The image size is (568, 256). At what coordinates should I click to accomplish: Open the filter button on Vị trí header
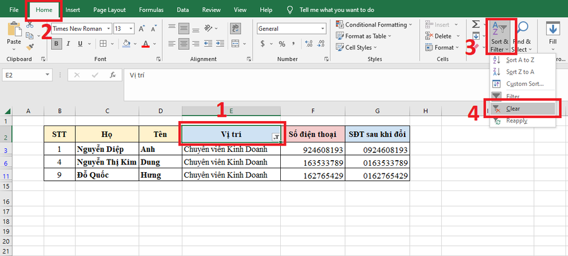(x=276, y=136)
